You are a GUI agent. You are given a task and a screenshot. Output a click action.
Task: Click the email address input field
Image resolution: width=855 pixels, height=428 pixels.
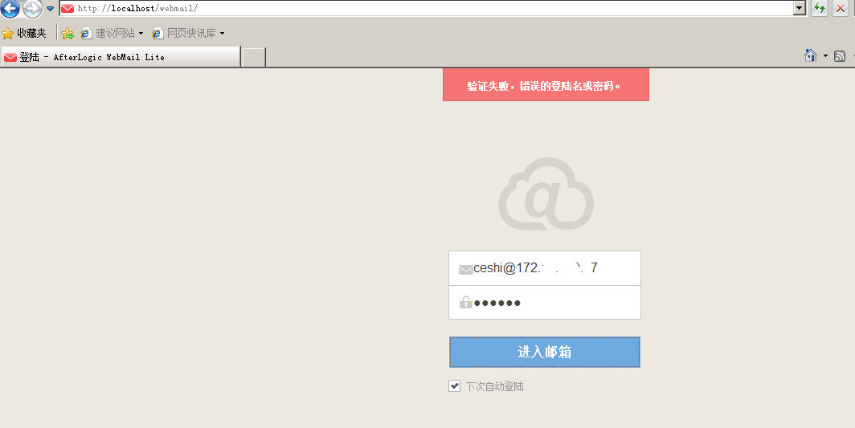point(545,268)
